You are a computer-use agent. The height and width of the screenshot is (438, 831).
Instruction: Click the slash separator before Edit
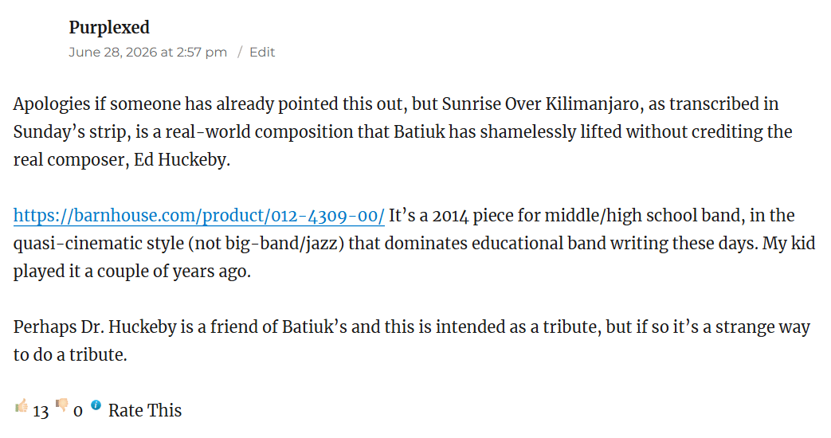(240, 52)
